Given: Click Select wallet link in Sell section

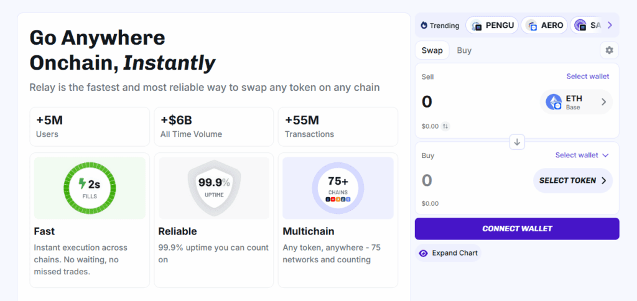Looking at the screenshot, I should (x=587, y=76).
